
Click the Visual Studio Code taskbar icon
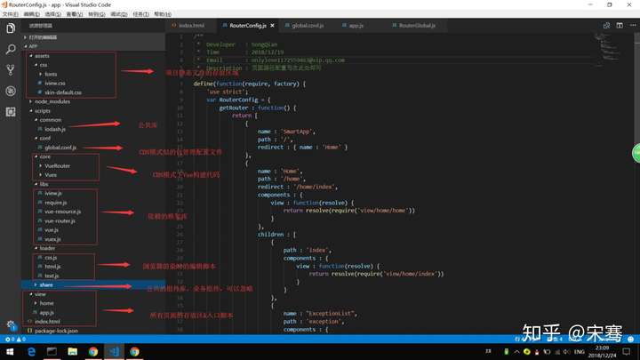click(114, 351)
